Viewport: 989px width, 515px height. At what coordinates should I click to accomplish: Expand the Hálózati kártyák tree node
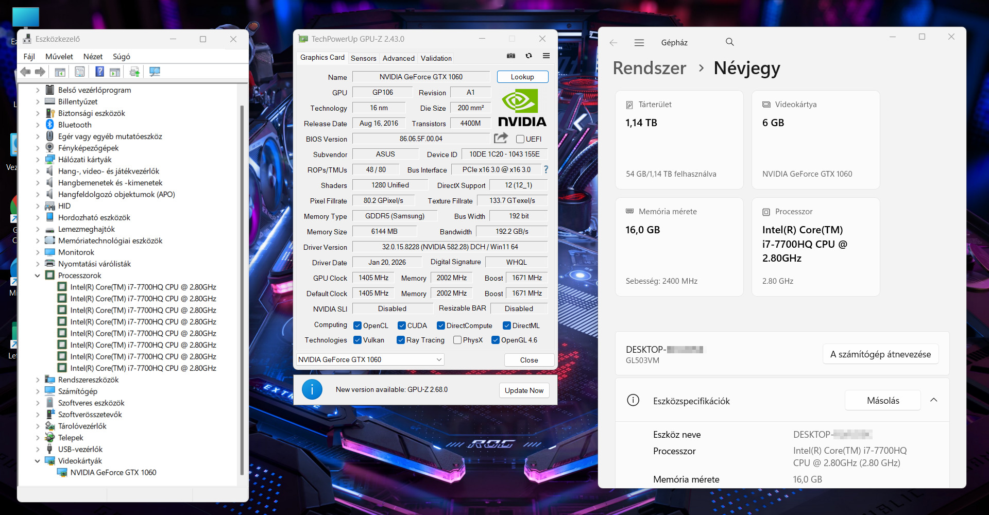38,160
